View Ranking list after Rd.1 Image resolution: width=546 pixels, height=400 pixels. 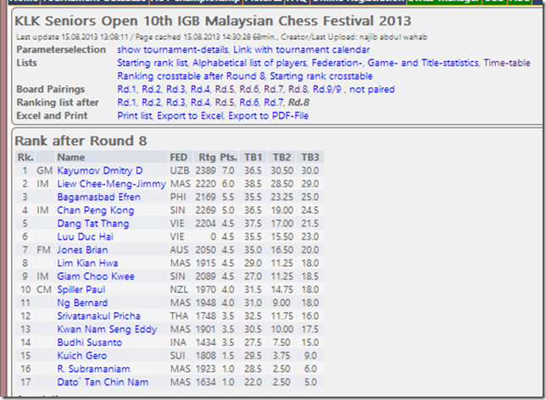(127, 102)
